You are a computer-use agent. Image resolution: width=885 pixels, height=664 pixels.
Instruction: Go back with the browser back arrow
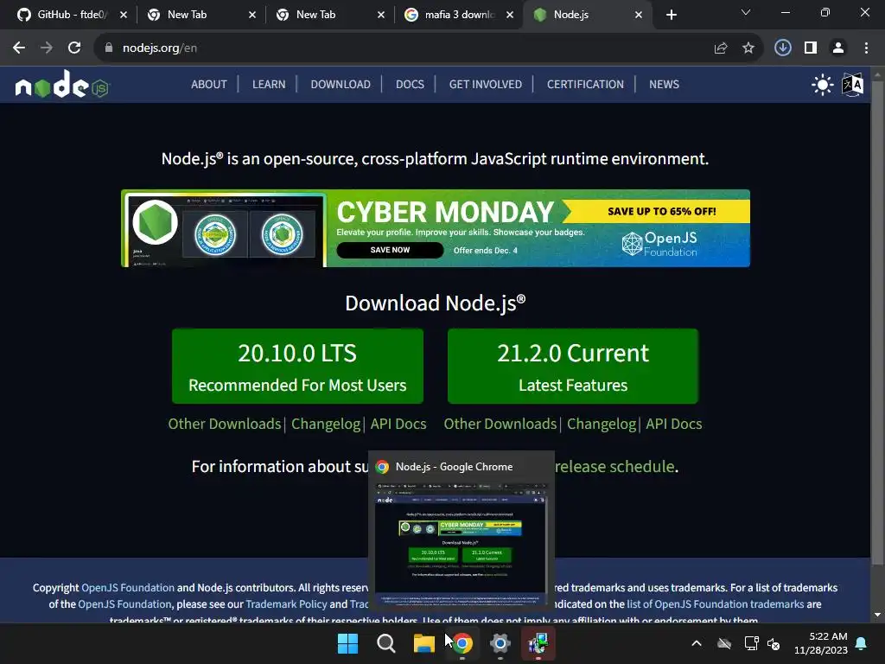click(x=19, y=48)
